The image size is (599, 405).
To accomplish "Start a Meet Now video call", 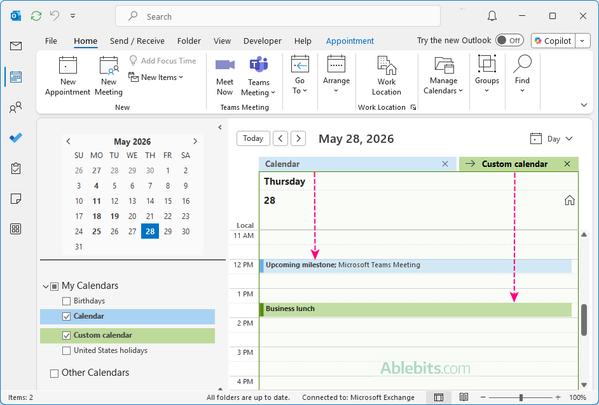I will click(224, 76).
